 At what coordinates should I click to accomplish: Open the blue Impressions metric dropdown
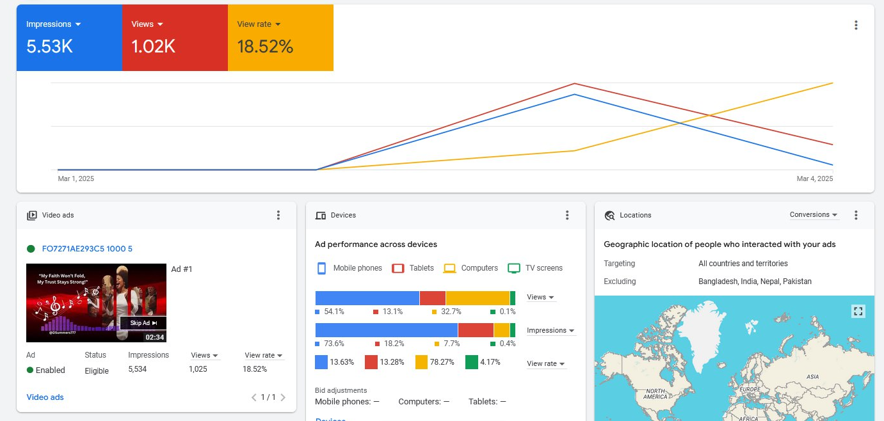[54, 24]
